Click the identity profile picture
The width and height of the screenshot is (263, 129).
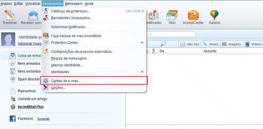pos(8,39)
